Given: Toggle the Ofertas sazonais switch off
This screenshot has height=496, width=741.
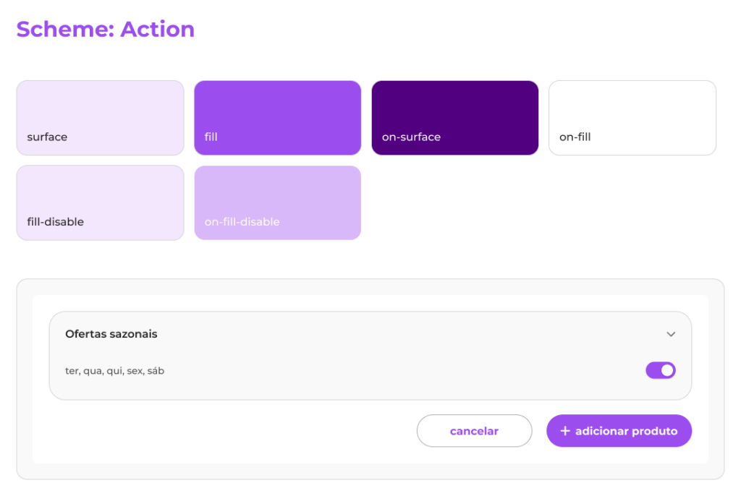Looking at the screenshot, I should [x=660, y=371].
